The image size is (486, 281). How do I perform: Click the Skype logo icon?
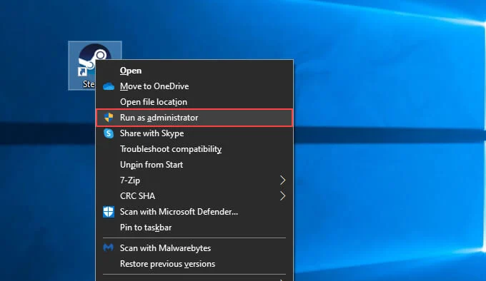coord(109,133)
